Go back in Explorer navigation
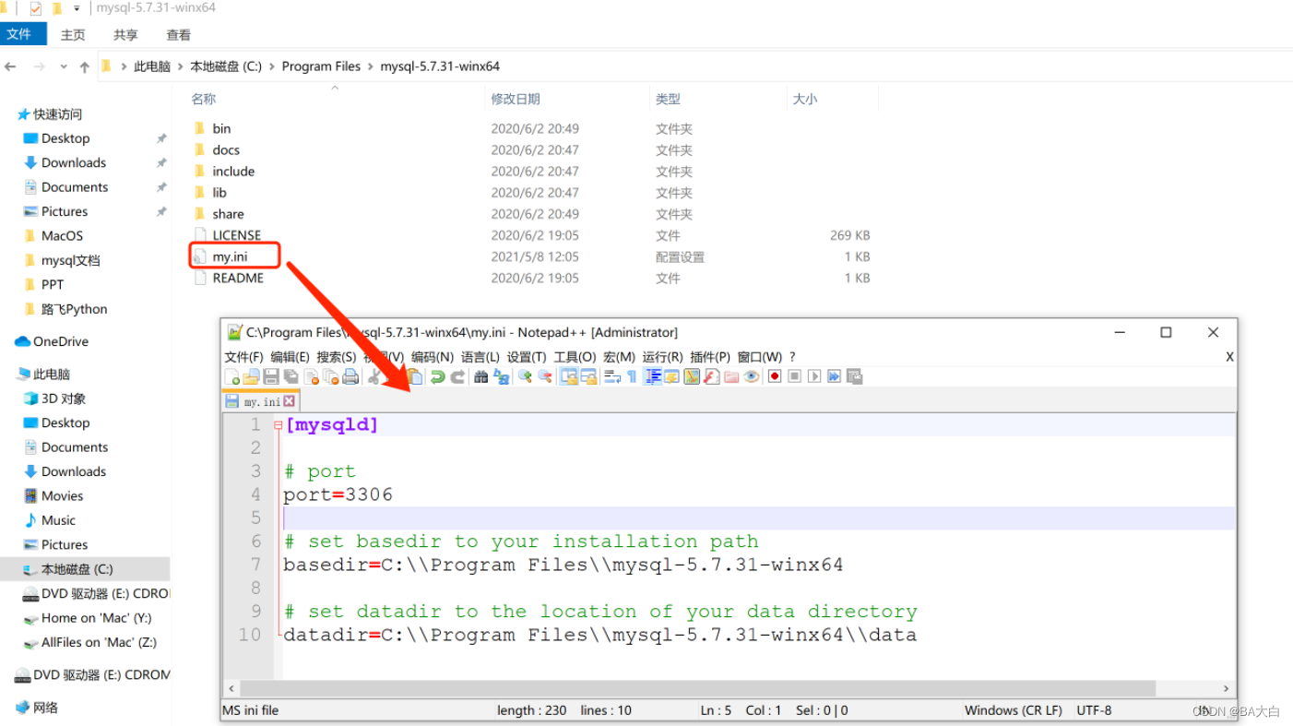 (x=11, y=66)
